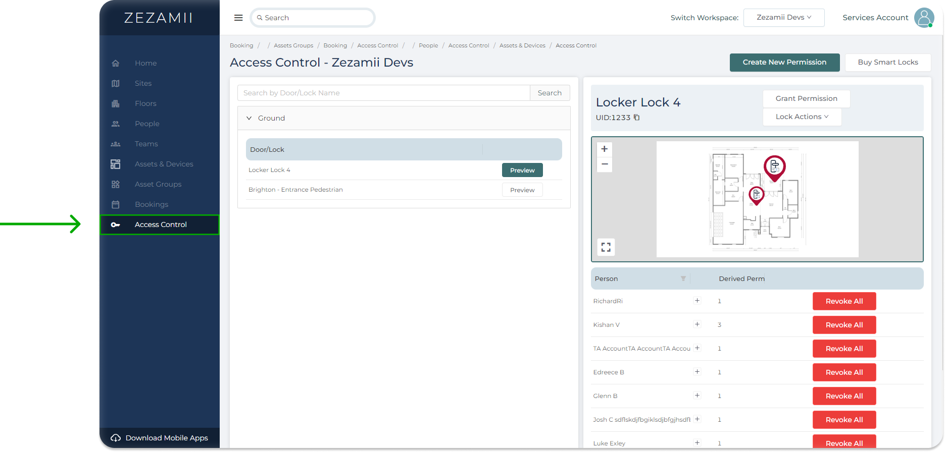Screen dimensions: 945x452
Task: Select the Locker Lock 4 row text
Action: coord(269,170)
